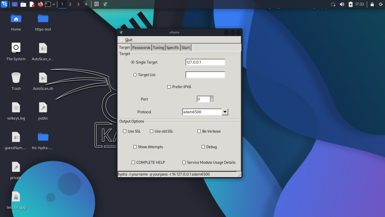The height and width of the screenshot is (217, 385).
Task: Select the Single Target radio button
Action: [x=133, y=62]
